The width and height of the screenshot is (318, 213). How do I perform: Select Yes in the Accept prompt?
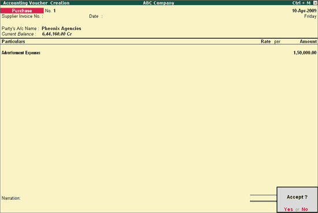(288, 209)
